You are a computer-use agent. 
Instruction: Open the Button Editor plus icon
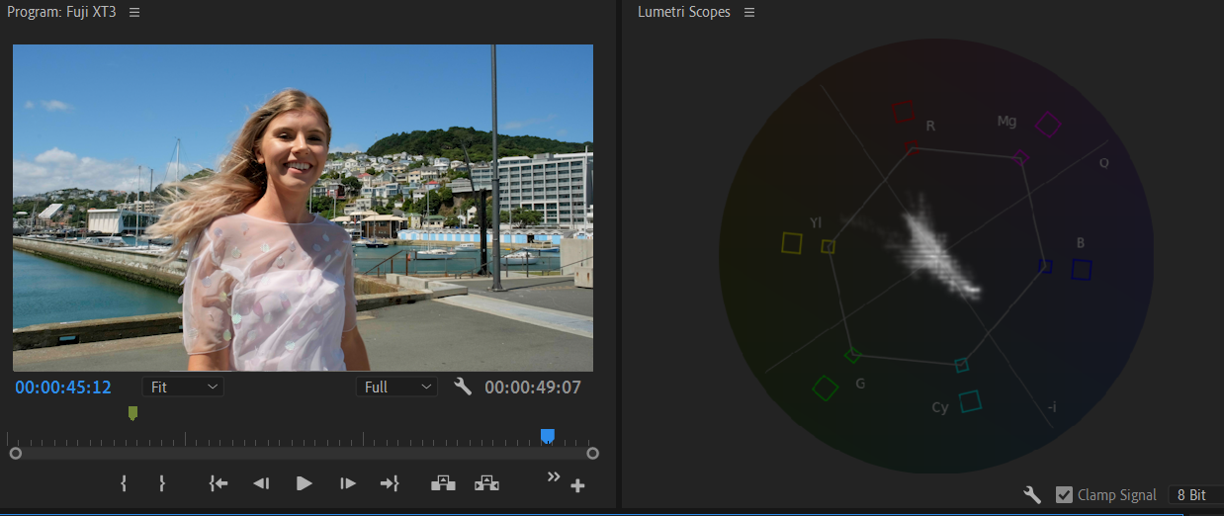(x=577, y=485)
